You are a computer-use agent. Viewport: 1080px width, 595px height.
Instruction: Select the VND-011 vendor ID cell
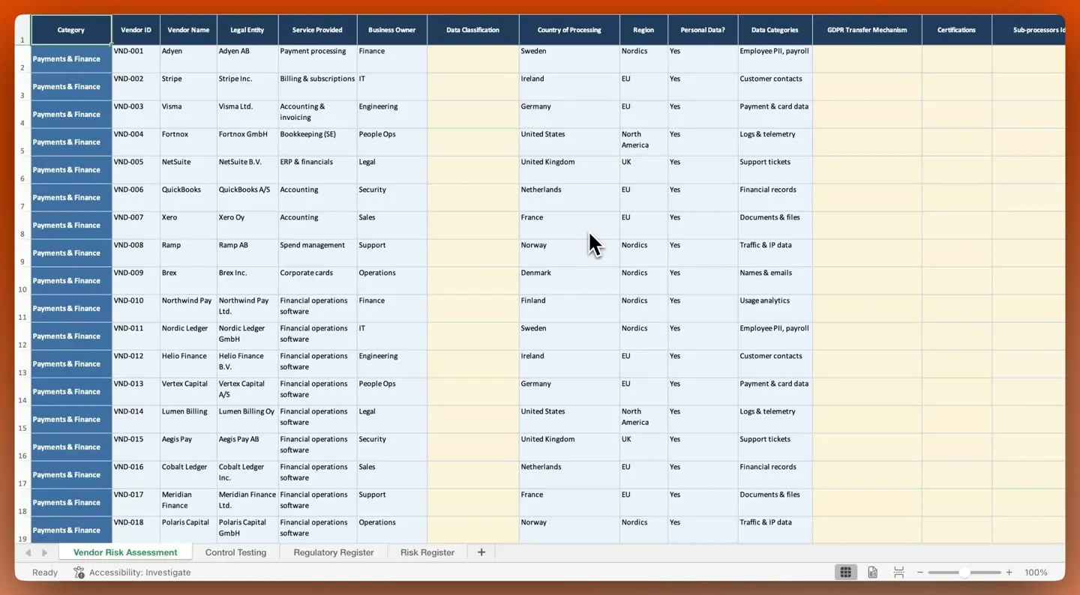pos(136,336)
